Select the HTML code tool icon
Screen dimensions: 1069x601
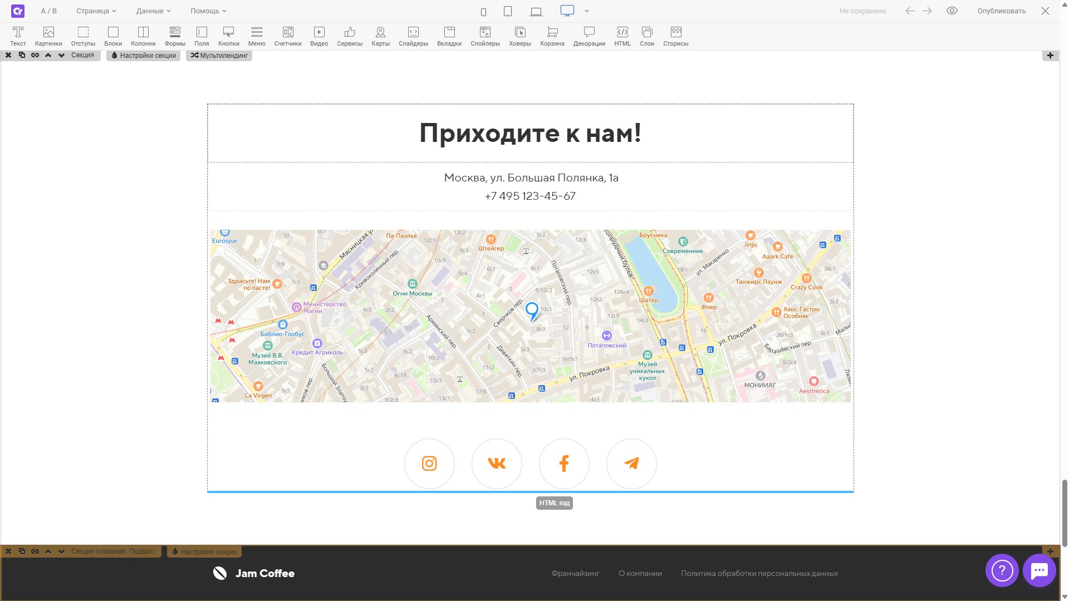click(x=622, y=36)
